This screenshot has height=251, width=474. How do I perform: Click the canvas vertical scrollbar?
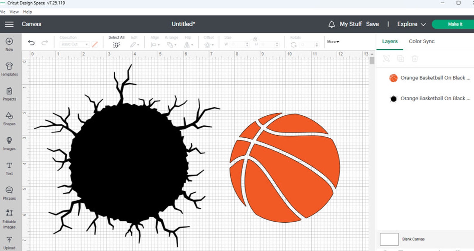(372, 61)
